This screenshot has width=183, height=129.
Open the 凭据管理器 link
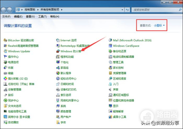click(x=120, y=73)
